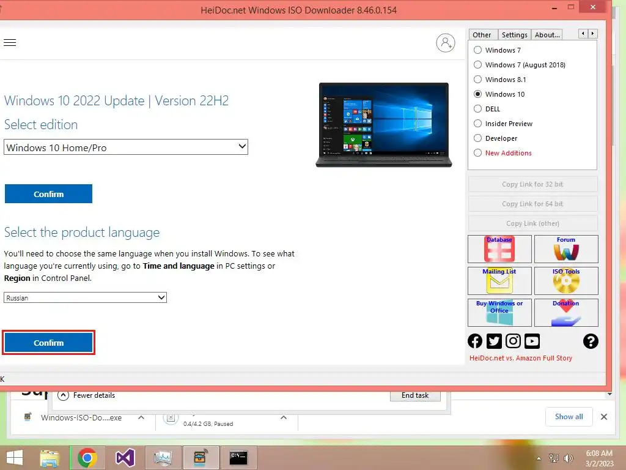Image resolution: width=626 pixels, height=470 pixels.
Task: Switch to the About... tab
Action: tap(547, 35)
